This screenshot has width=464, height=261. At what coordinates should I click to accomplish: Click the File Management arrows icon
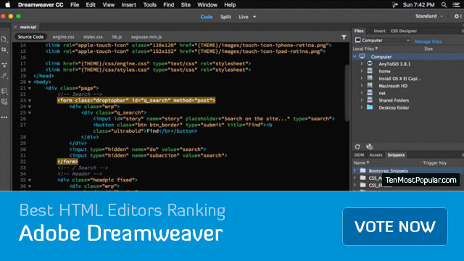click(4, 50)
